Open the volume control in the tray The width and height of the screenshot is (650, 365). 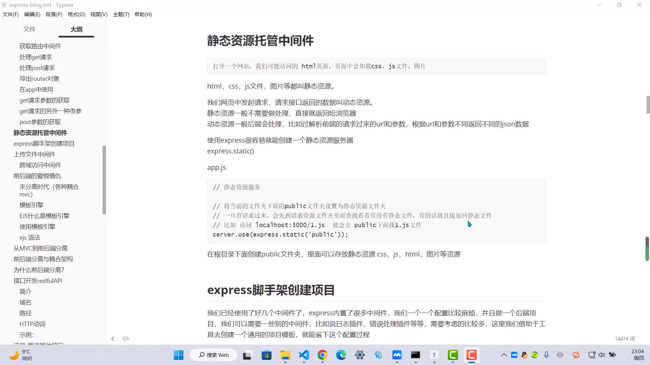[x=602, y=355]
